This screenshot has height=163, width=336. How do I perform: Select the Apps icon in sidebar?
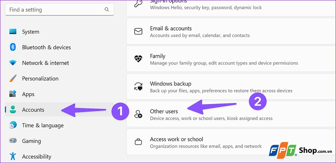13,94
